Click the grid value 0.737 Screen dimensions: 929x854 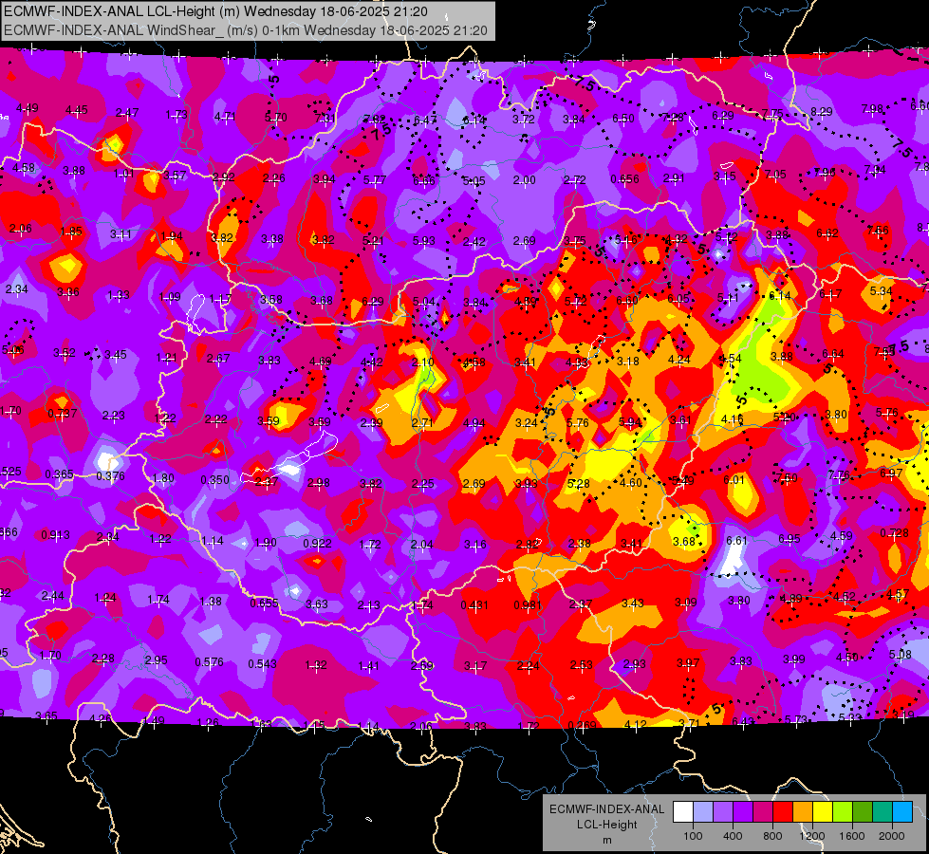pos(62,413)
